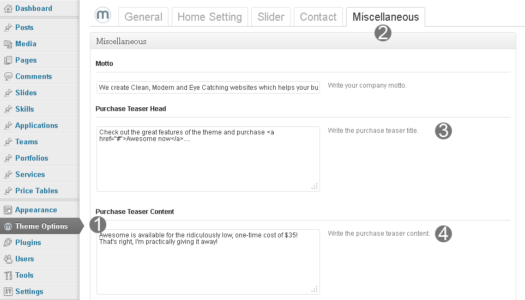Focus the Purchase Teaser Head textarea
This screenshot has width=525, height=300.
tap(208, 163)
